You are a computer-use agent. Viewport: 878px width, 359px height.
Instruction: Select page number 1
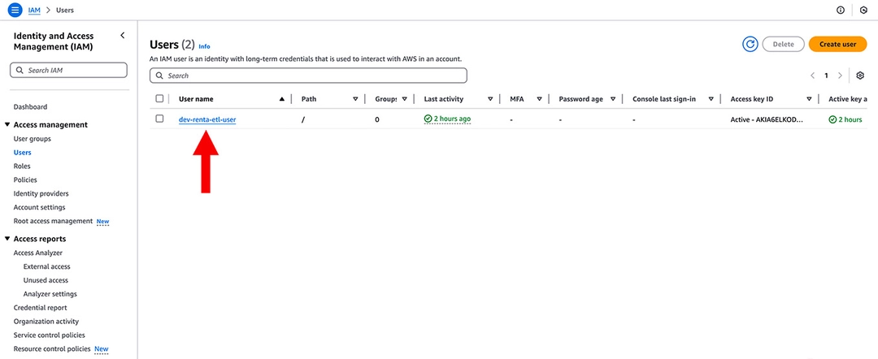pos(826,76)
